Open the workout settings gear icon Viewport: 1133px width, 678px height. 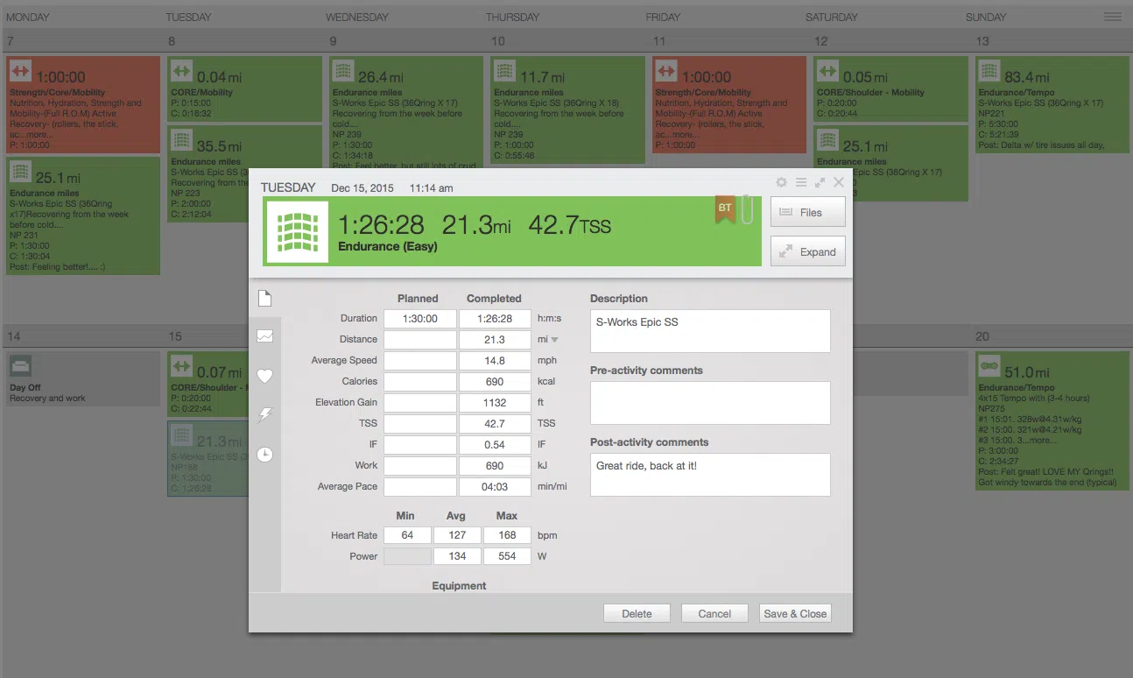[x=781, y=182]
